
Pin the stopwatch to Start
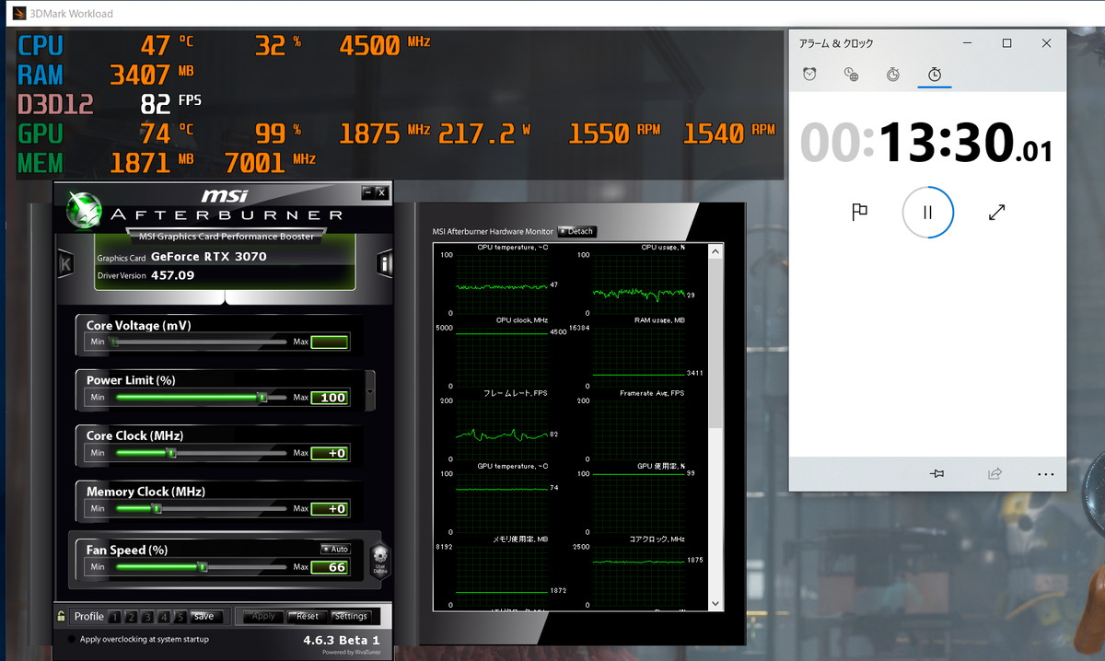(937, 473)
